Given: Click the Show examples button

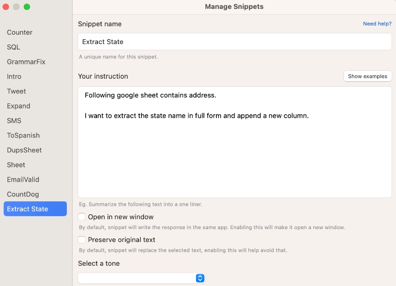Looking at the screenshot, I should 367,76.
